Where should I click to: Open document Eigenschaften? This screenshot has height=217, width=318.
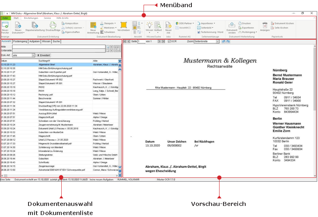point(71,32)
